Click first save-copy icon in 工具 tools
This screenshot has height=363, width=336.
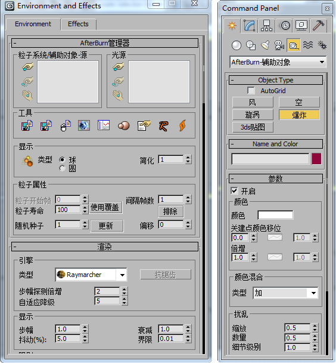click(x=27, y=125)
